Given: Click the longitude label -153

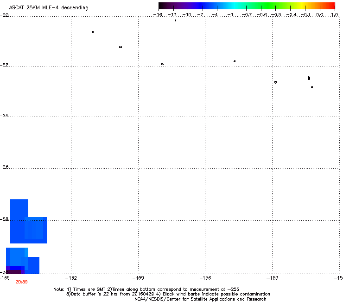Looking at the screenshot, I should tap(273, 278).
